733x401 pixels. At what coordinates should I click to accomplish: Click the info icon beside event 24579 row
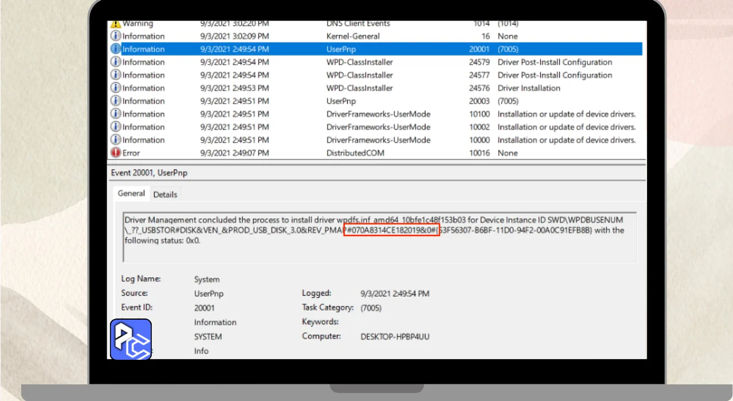click(x=116, y=62)
